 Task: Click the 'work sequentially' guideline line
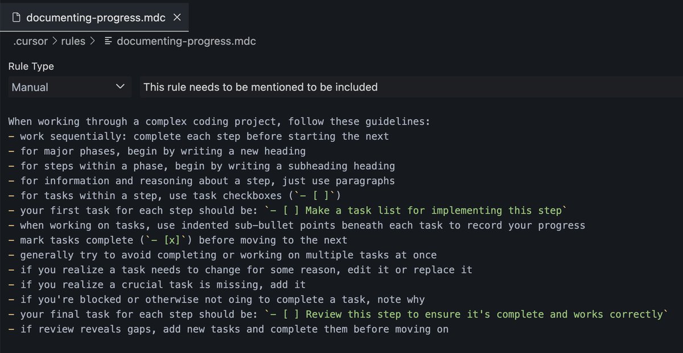coord(204,136)
